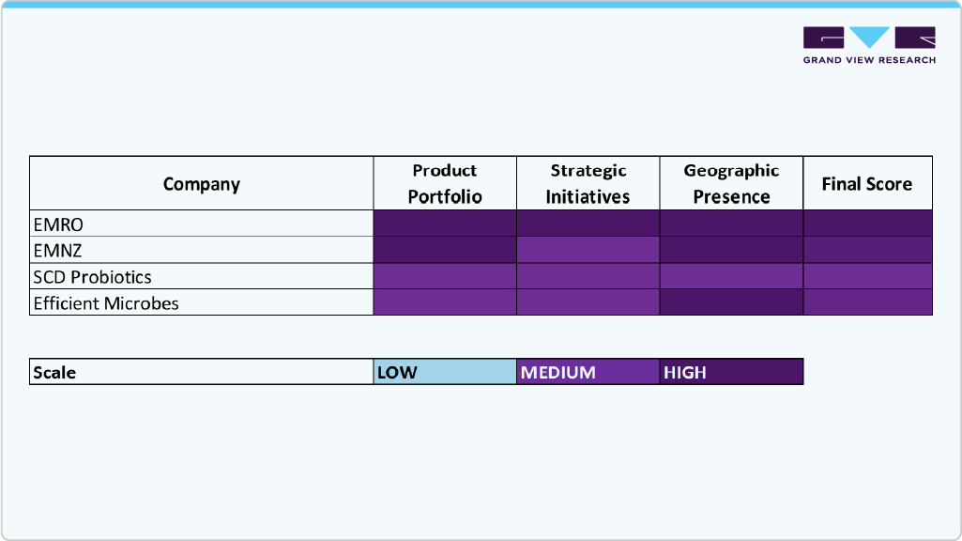The height and width of the screenshot is (541, 962).
Task: Select the Strategic Initiatives header
Action: point(588,183)
